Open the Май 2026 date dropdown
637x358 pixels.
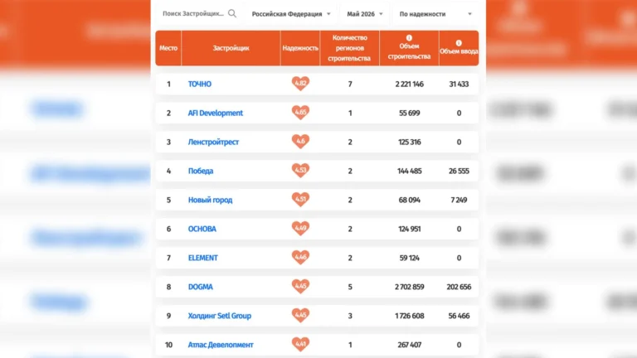tap(364, 14)
